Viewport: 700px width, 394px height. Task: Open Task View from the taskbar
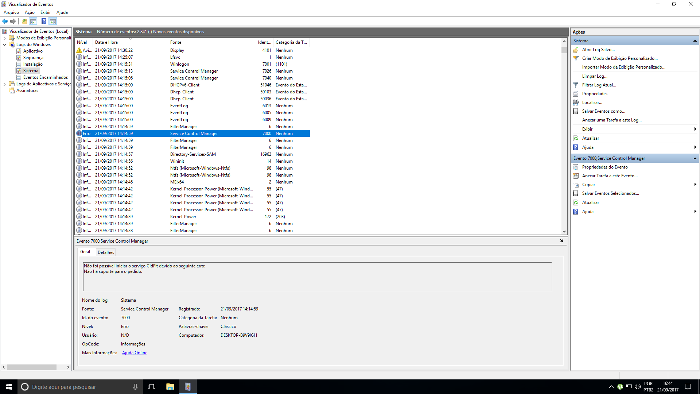click(x=152, y=387)
